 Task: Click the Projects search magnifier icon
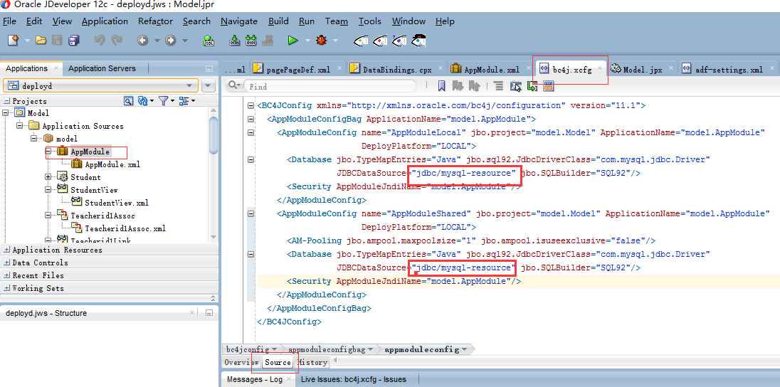[128, 101]
